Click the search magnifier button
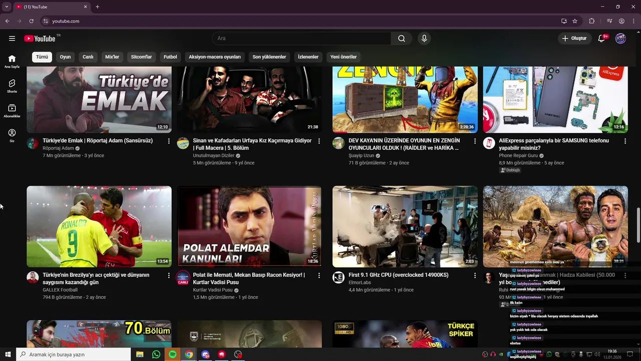 402,39
